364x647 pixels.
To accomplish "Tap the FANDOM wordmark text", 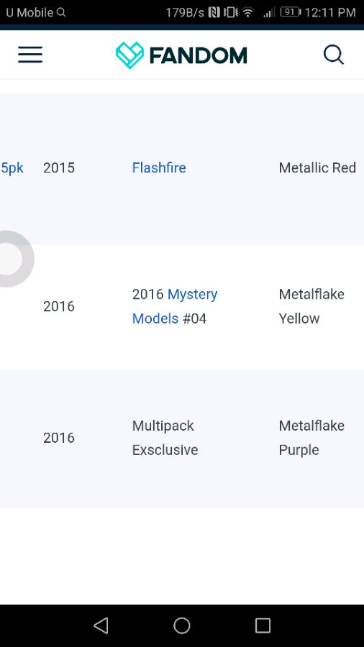I will point(198,55).
